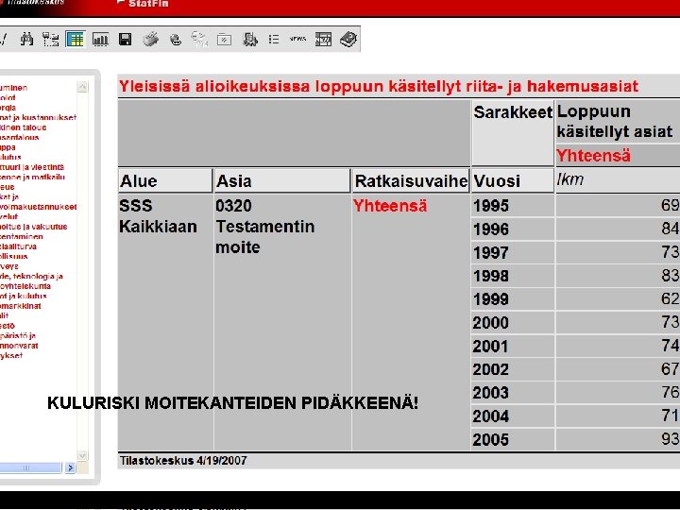Select the year 1999 row
Image resolution: width=680 pixels, height=510 pixels.
[x=513, y=299]
